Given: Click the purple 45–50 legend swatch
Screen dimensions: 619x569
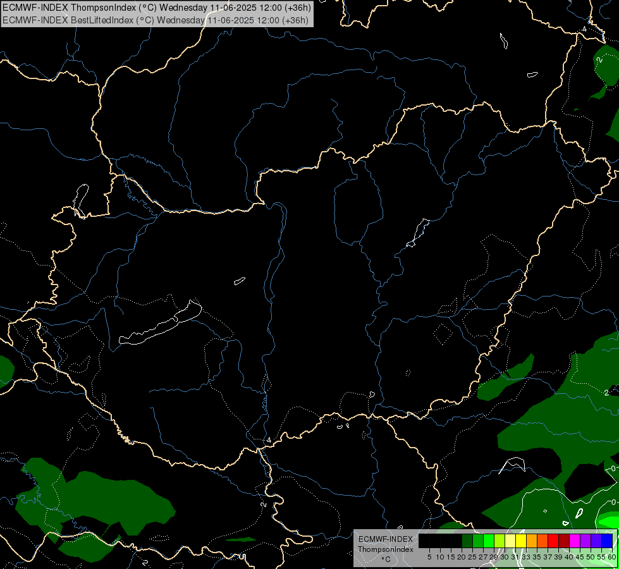Looking at the screenshot, I should click(585, 541).
